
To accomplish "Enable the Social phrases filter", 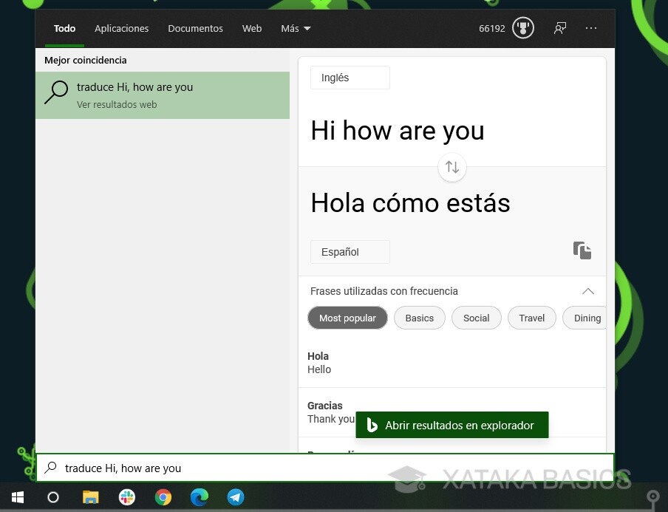I will coord(476,318).
